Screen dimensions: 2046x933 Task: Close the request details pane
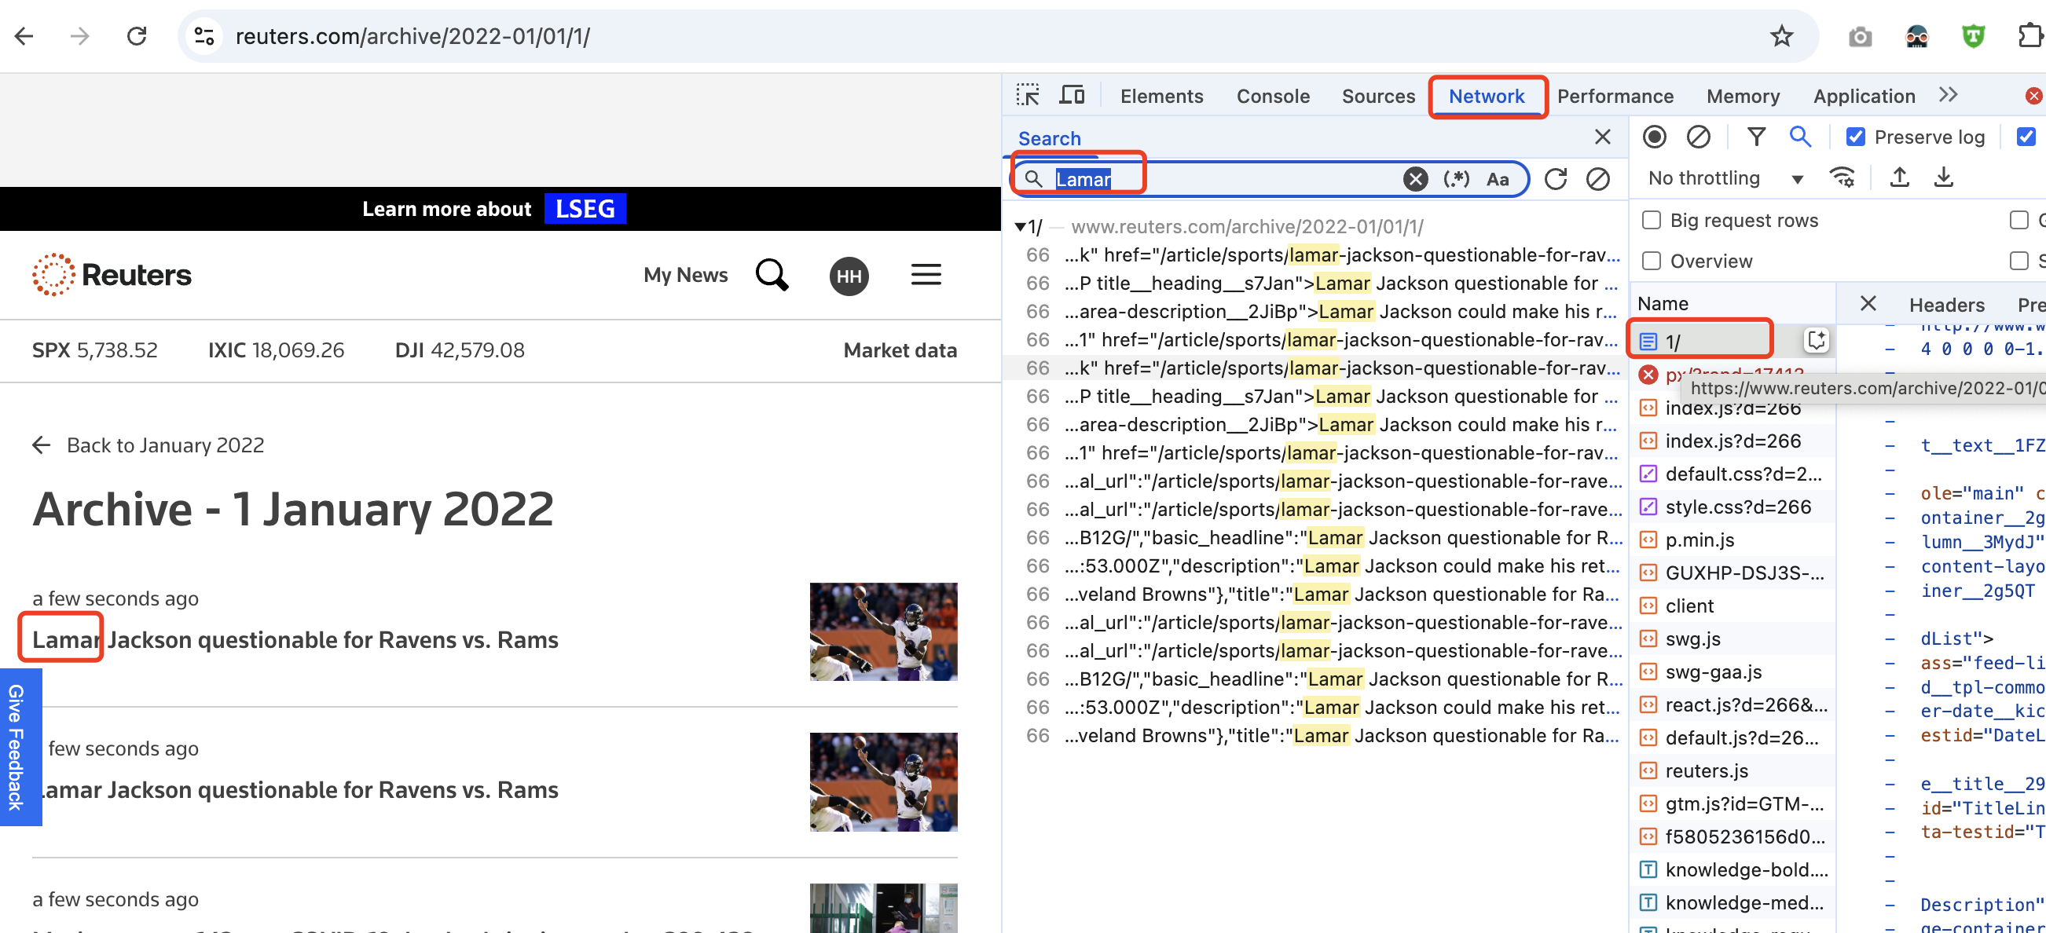coord(1868,303)
